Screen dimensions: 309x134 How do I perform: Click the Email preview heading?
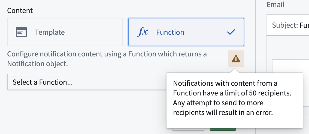(275, 4)
